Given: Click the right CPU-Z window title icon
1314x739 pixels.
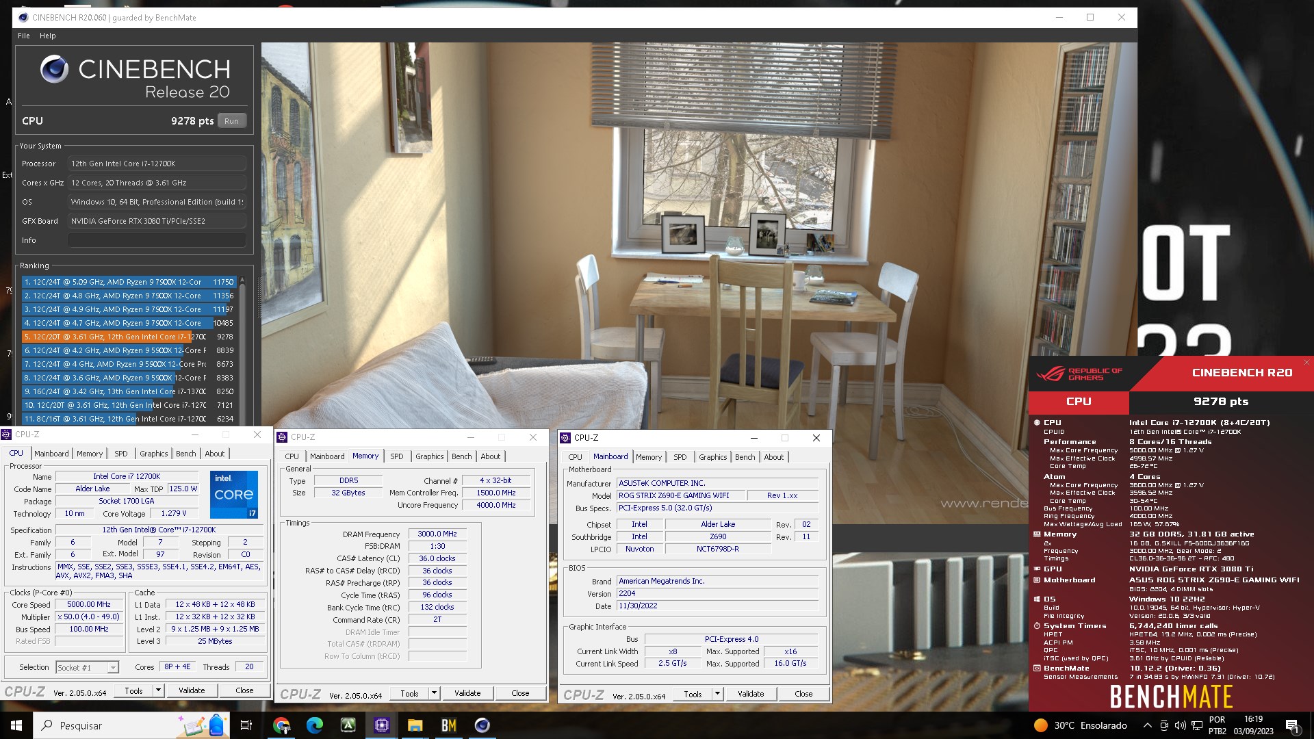Looking at the screenshot, I should (565, 438).
